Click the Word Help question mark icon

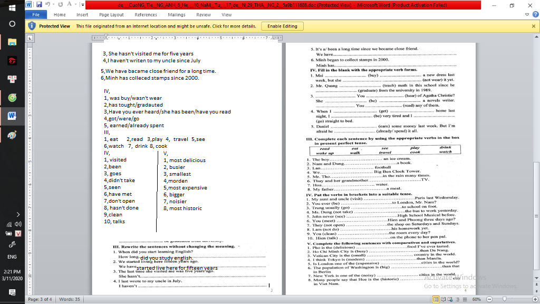click(536, 14)
